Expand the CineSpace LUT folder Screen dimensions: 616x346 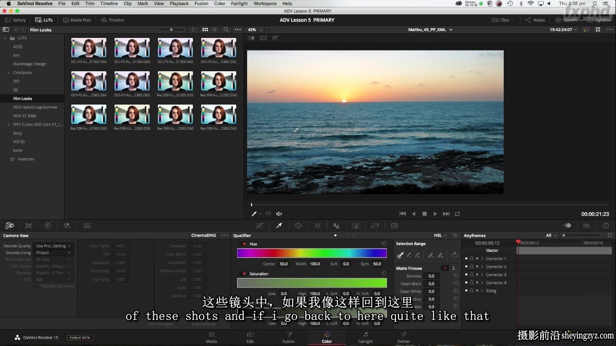[9, 73]
